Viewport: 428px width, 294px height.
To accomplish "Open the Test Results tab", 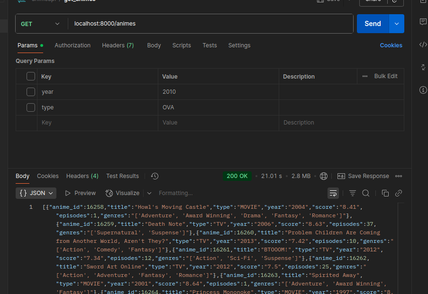I will [x=122, y=176].
